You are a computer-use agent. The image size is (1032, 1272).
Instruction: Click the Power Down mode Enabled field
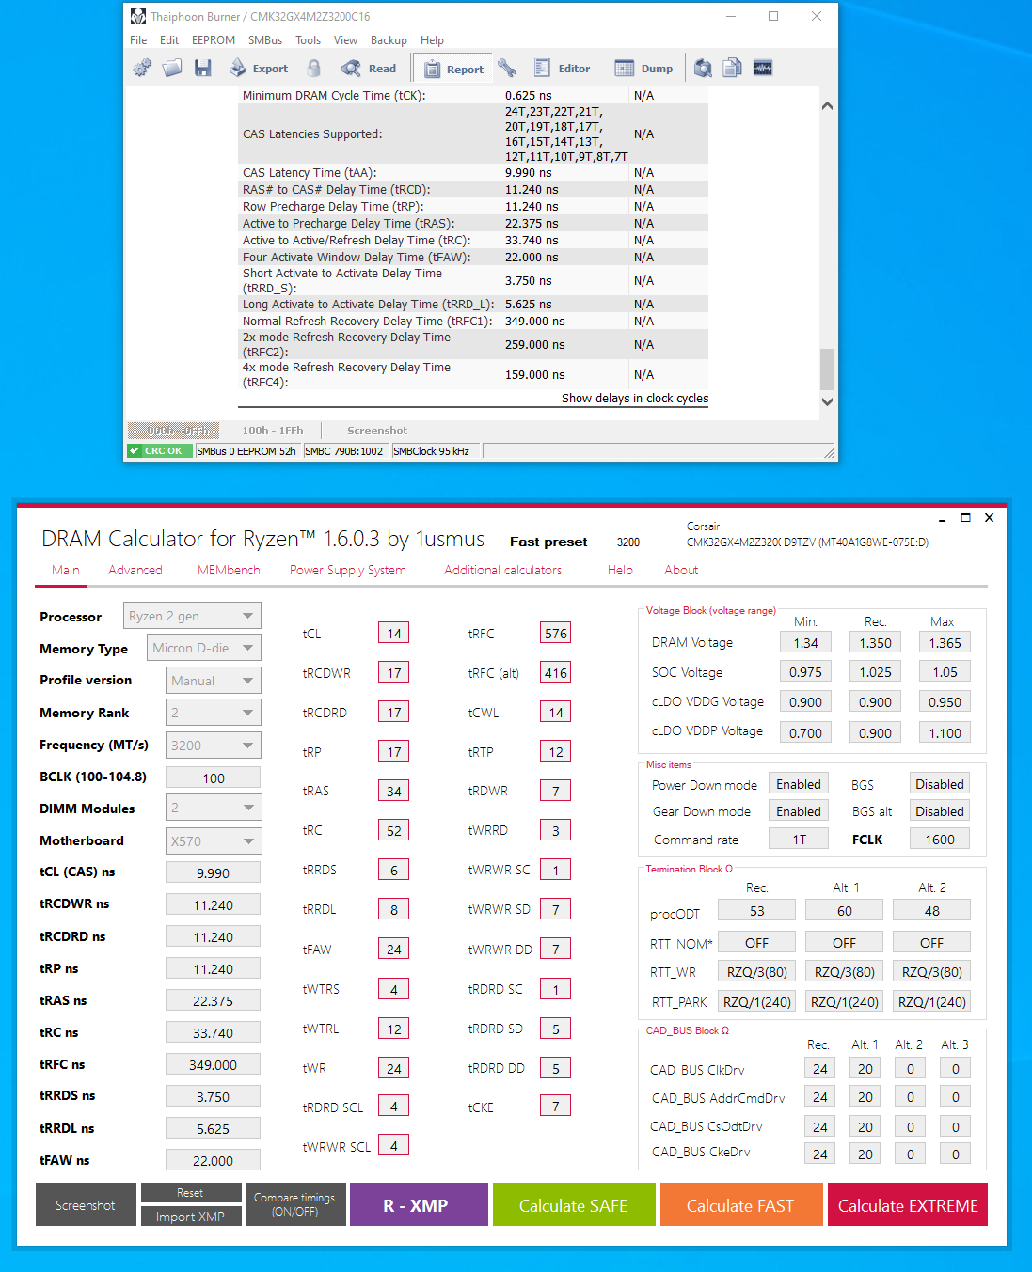tap(799, 784)
